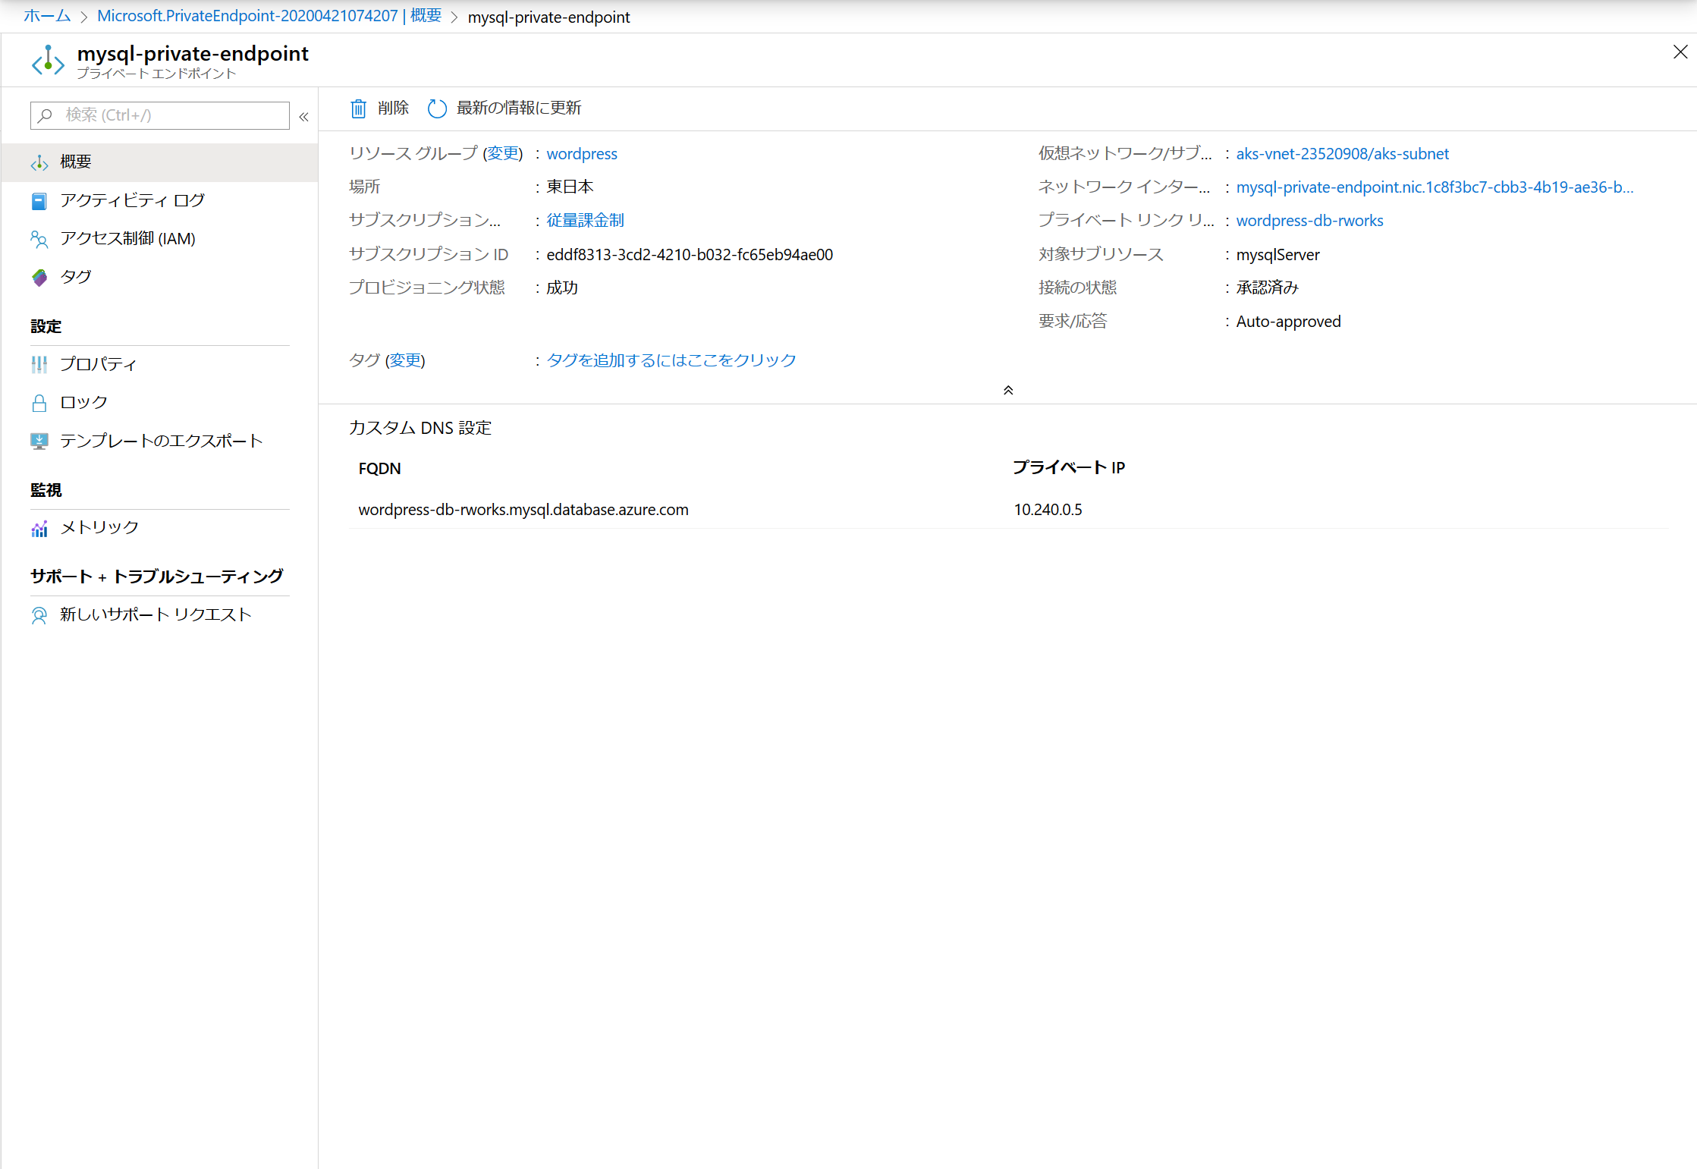Click the activity log book icon
This screenshot has height=1169, width=1697.
pos(39,201)
